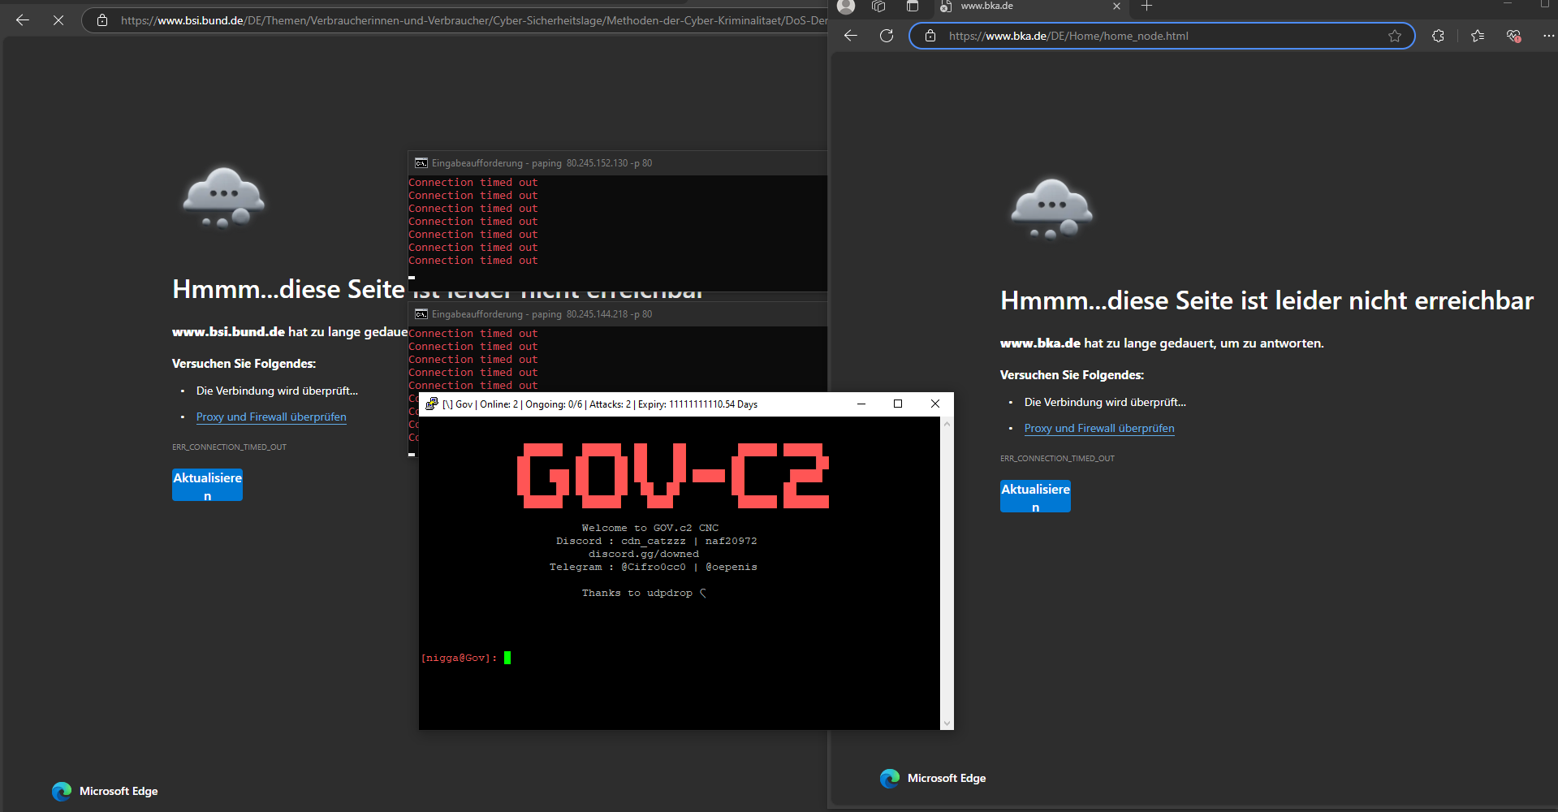Image resolution: width=1558 pixels, height=812 pixels.
Task: Click the discord.gg/downed text in terminal
Action: point(644,554)
